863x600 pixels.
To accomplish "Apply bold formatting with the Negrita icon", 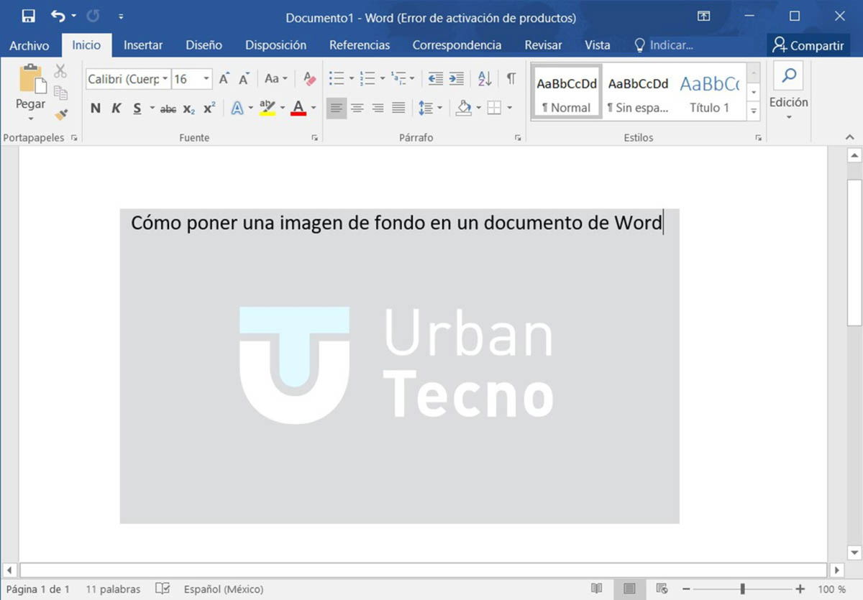I will click(x=94, y=108).
